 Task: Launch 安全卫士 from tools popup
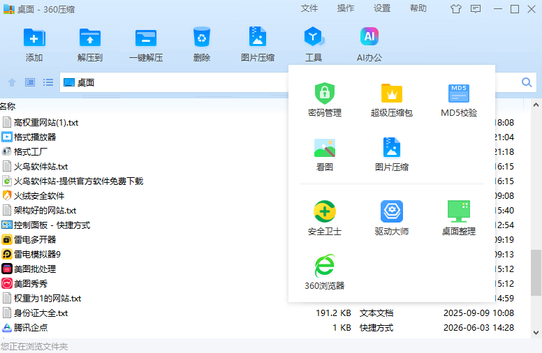[x=325, y=218]
